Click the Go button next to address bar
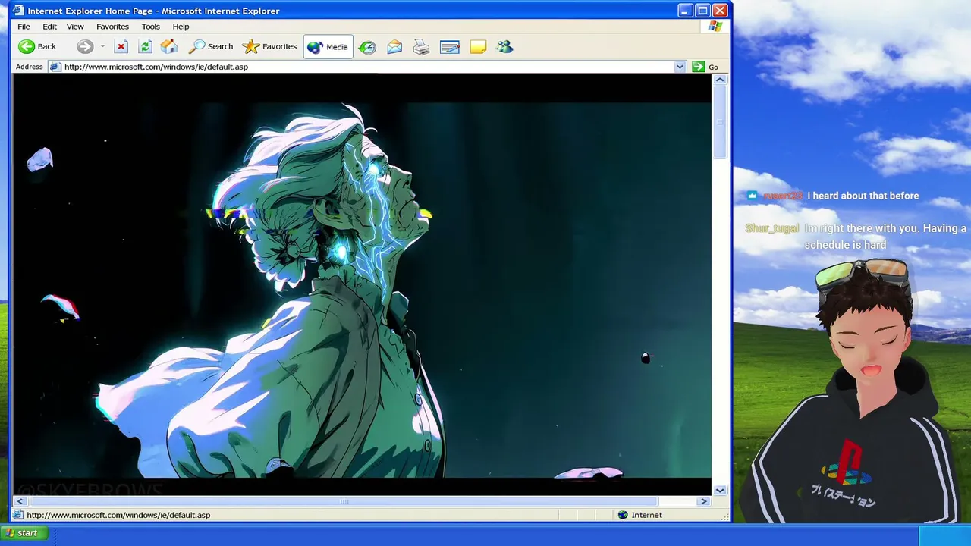This screenshot has width=971, height=546. coord(705,67)
